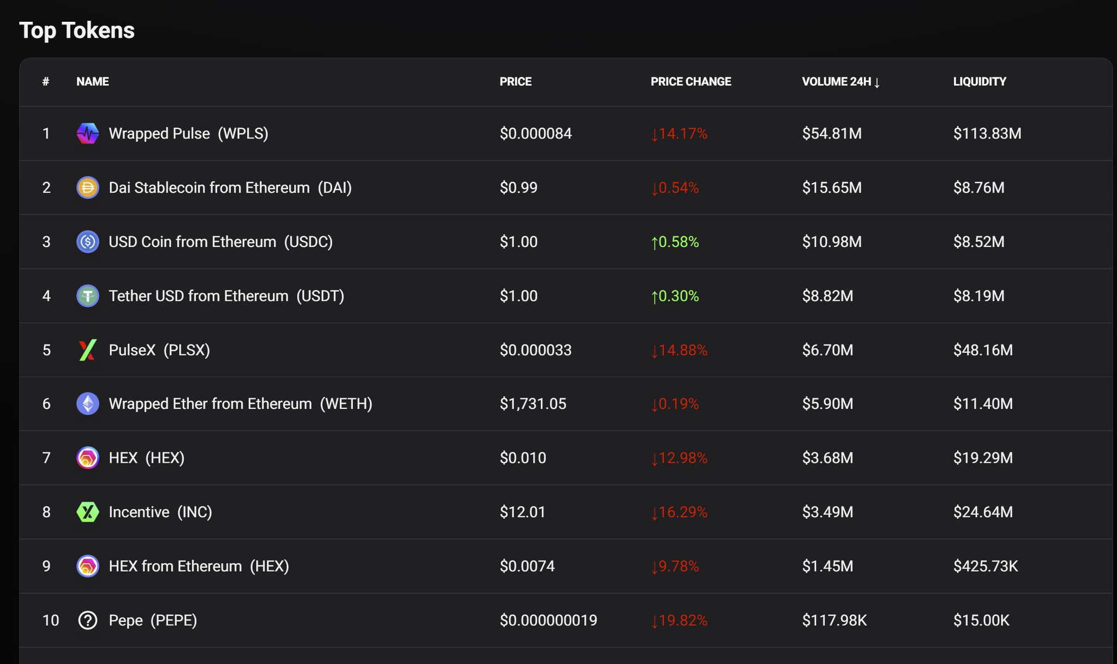
Task: Sort by Price column header
Action: click(x=515, y=82)
